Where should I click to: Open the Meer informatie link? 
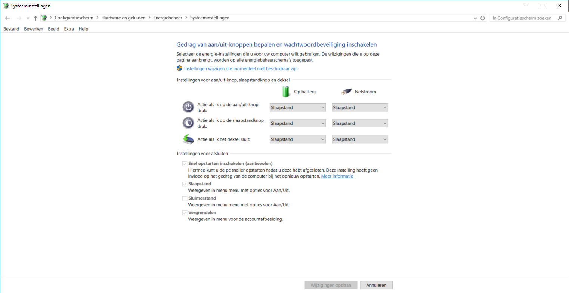coord(337,176)
